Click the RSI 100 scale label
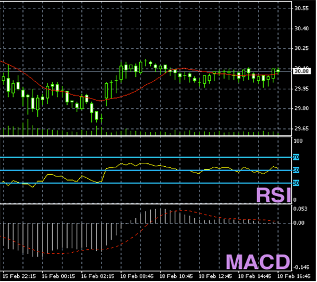This screenshot has height=282, width=317. pyautogui.click(x=298, y=142)
